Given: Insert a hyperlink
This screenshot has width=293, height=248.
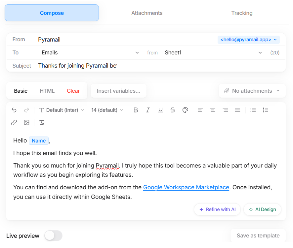Looking at the screenshot, I should click(x=14, y=122).
